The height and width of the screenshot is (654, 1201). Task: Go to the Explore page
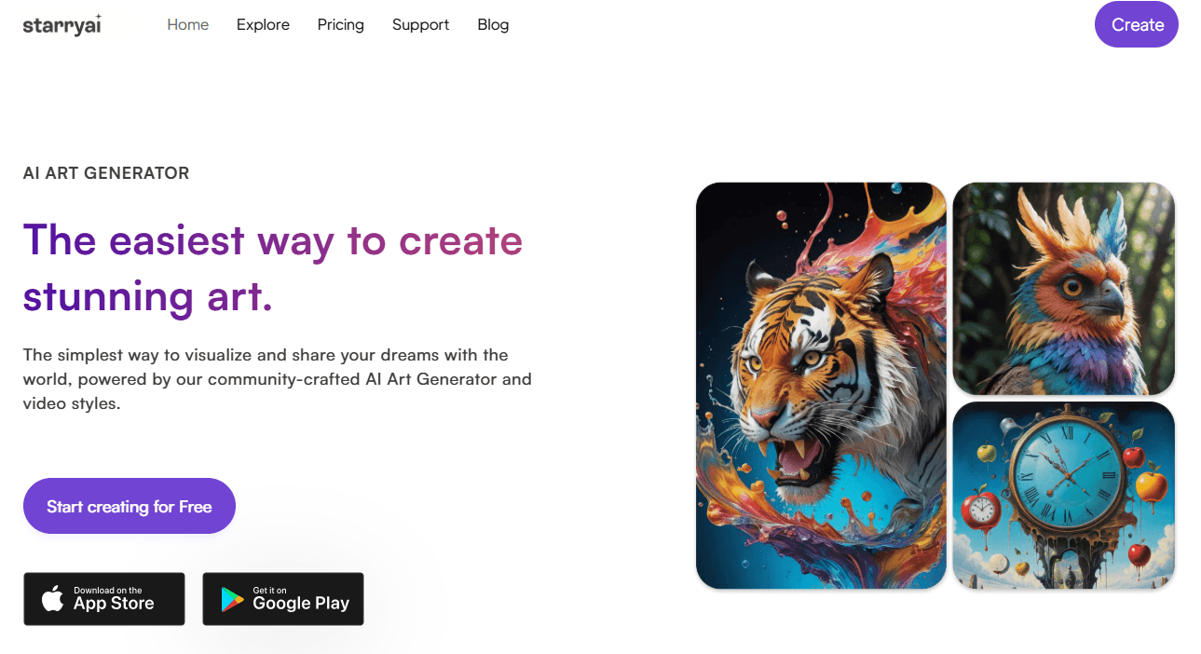pos(263,24)
